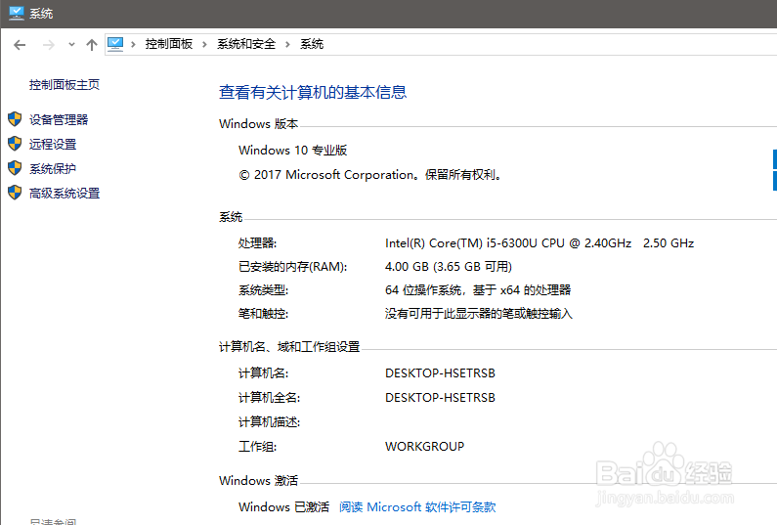The width and height of the screenshot is (777, 525).
Task: Open 系统保护 link
Action: pos(53,168)
